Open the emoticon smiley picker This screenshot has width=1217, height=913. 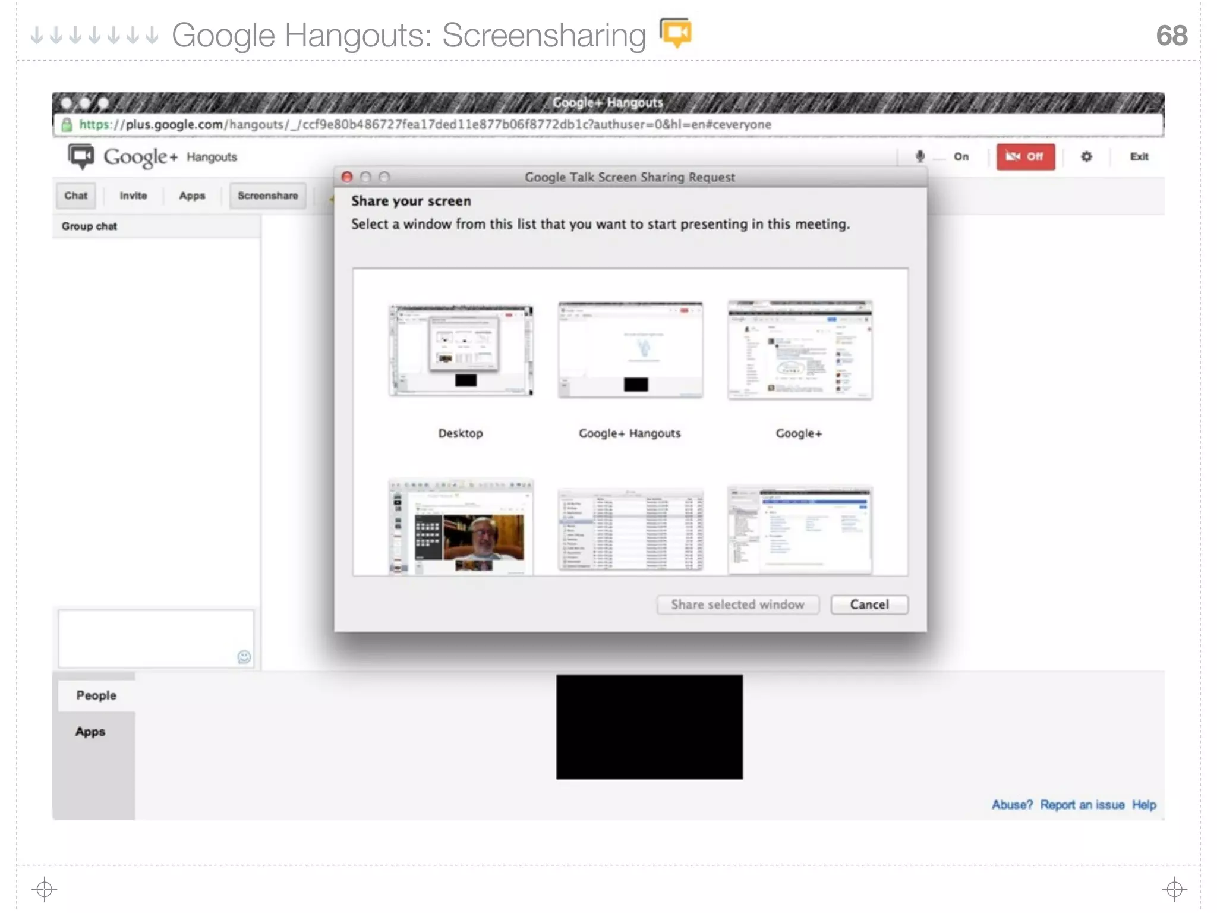click(x=244, y=657)
